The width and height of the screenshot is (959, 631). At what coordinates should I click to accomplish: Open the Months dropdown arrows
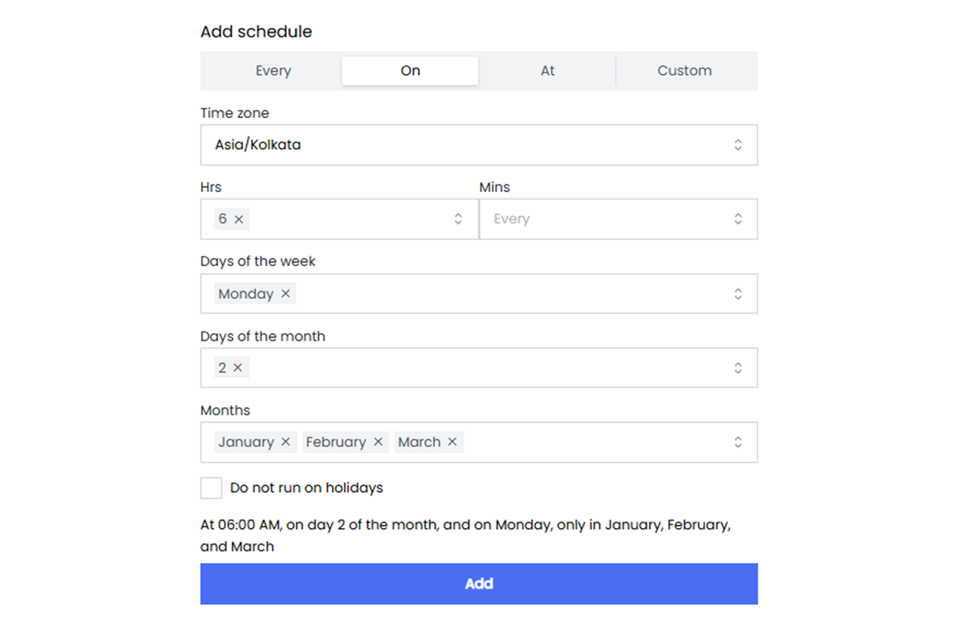click(x=738, y=442)
